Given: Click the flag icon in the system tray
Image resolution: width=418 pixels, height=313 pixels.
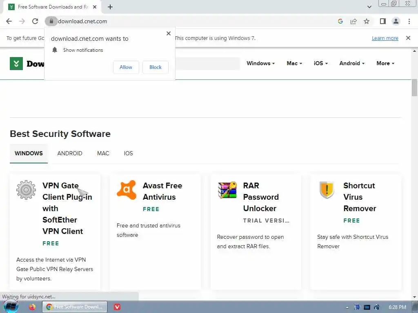Looking at the screenshot, I should click(x=357, y=307).
